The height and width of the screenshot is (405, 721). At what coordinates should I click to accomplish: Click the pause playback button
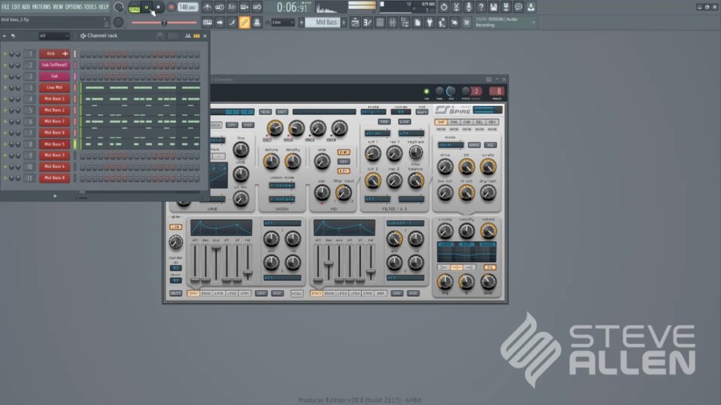(x=146, y=7)
